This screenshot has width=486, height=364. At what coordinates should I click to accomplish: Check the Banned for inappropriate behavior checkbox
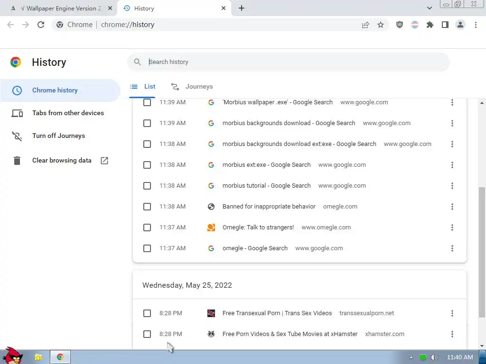[147, 207]
